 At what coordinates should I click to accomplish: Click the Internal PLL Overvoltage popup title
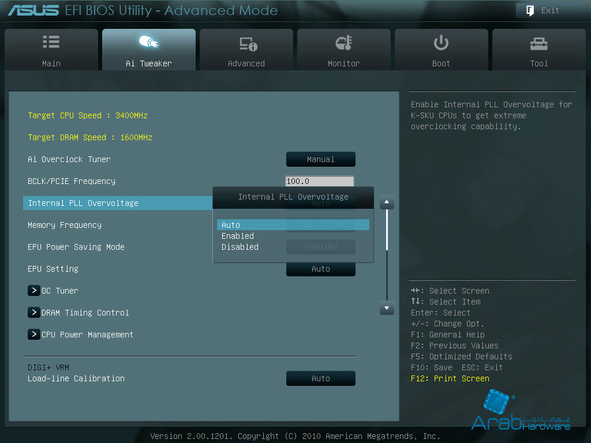tap(293, 197)
